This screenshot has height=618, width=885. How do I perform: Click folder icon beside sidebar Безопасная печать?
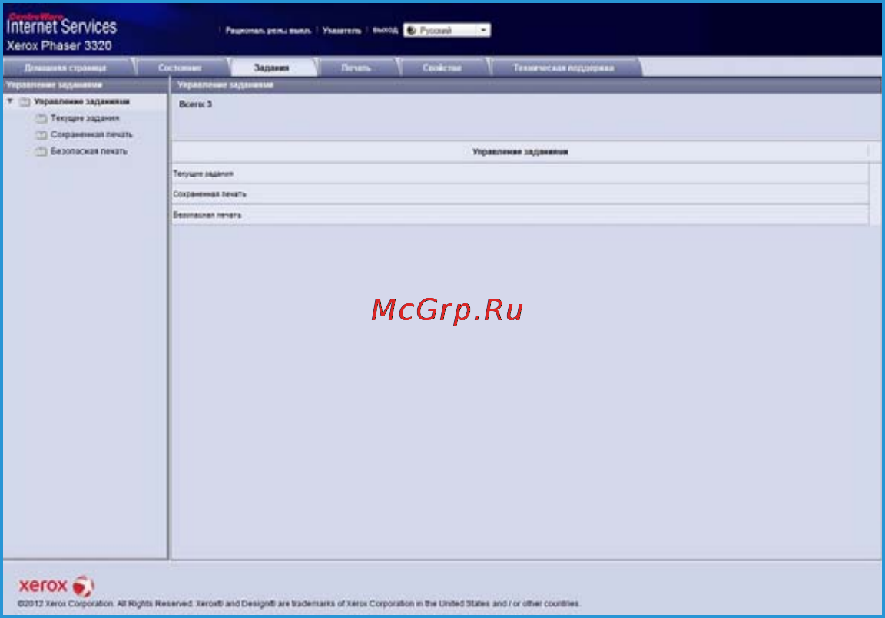click(41, 151)
